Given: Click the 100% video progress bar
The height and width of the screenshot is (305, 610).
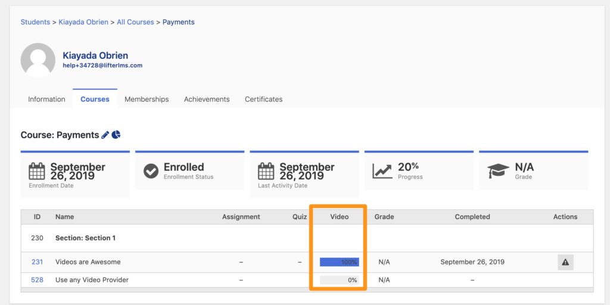Looking at the screenshot, I should 339,262.
